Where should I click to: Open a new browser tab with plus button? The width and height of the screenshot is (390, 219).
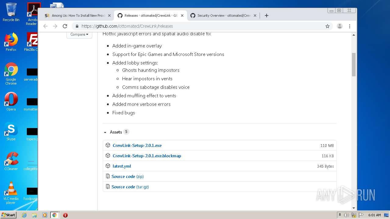267,16
